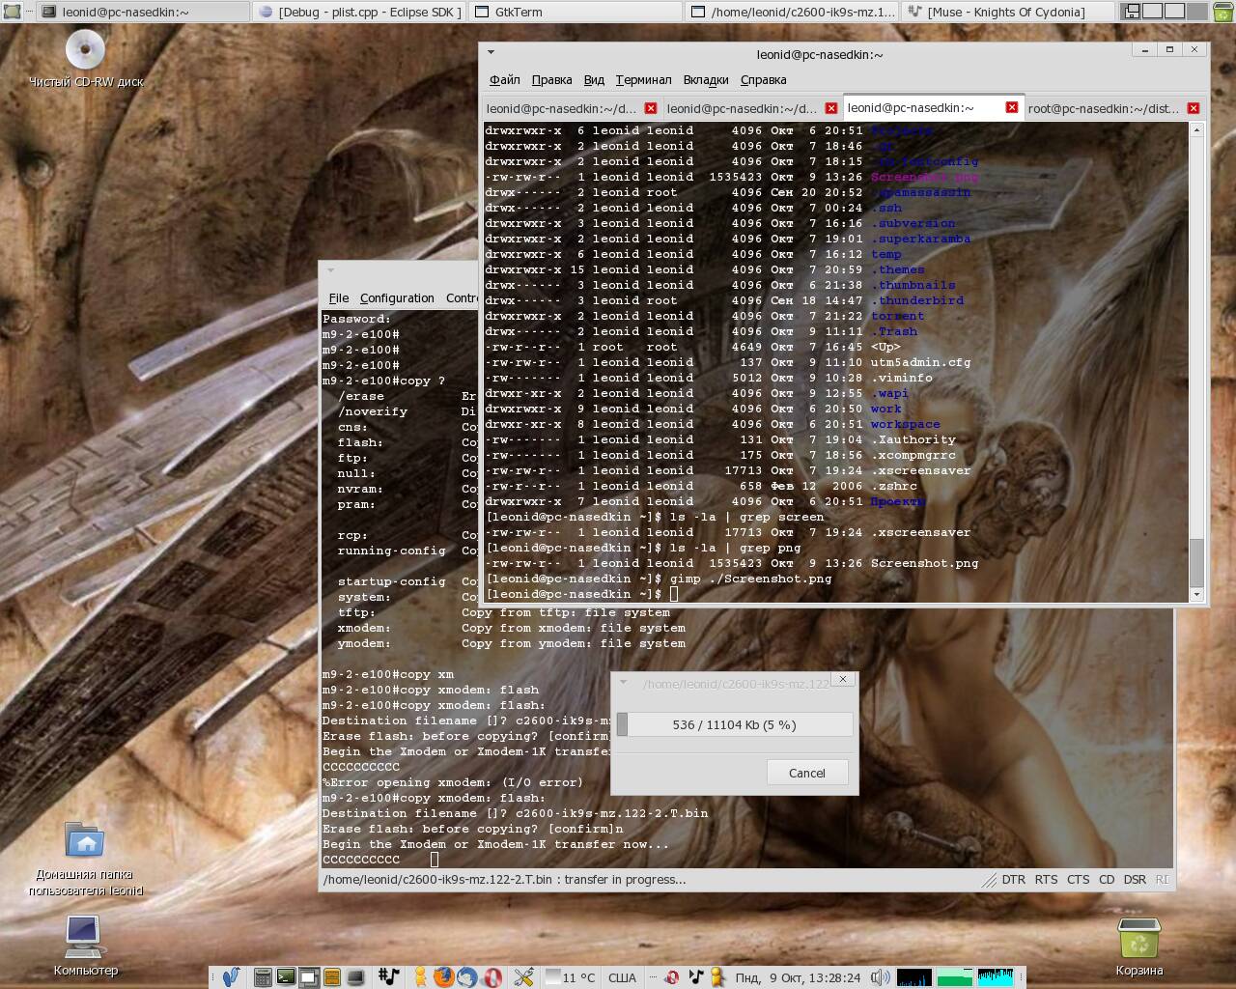1236x989 pixels.
Task: Open the File menu in GtkTerm
Action: pyautogui.click(x=339, y=297)
